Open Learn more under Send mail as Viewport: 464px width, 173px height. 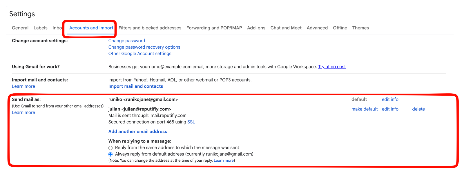(x=23, y=112)
